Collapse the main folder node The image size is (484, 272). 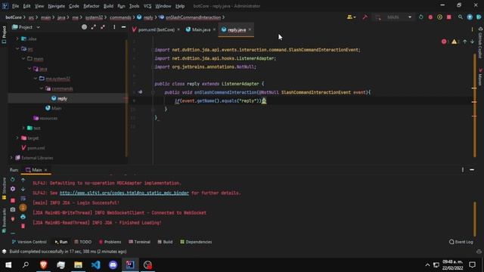(23, 59)
